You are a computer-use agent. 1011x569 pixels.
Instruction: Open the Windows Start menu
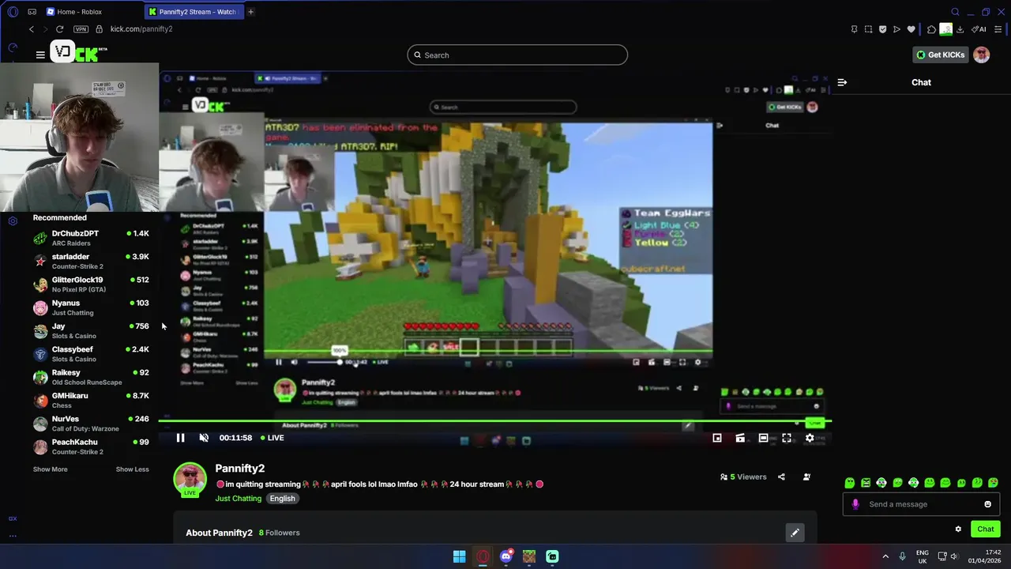click(x=459, y=556)
